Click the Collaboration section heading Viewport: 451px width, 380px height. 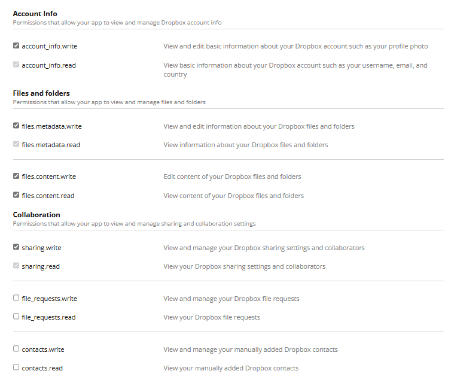[36, 215]
